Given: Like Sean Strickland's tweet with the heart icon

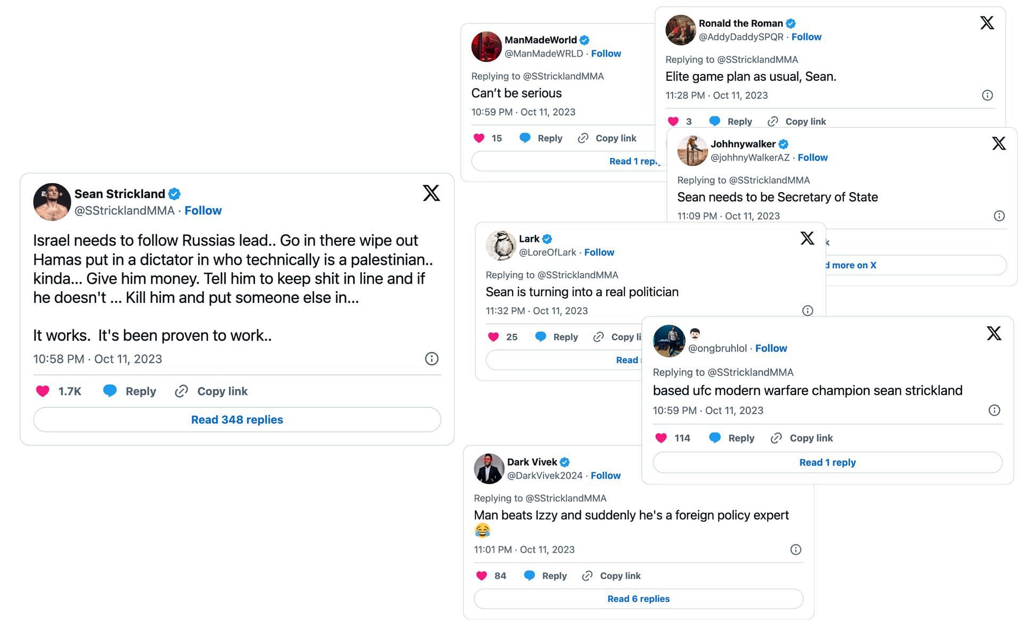Looking at the screenshot, I should (43, 391).
